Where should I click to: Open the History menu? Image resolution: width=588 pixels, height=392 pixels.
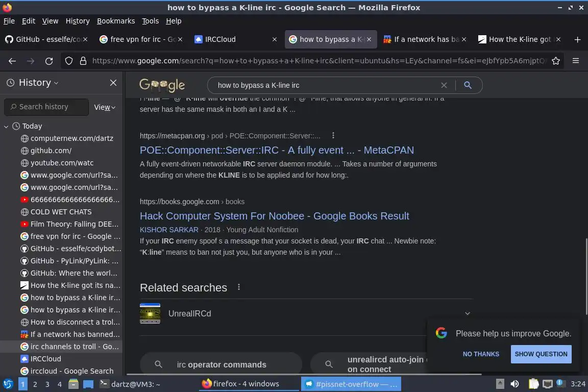[78, 21]
